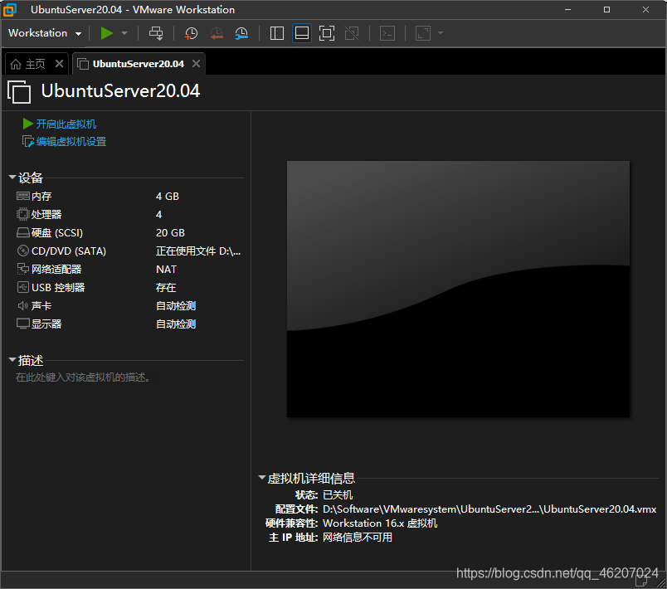Screen dimensions: 667x589
Task: Click the VM screen preview thumbnail
Action: tap(458, 290)
